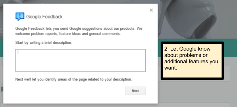Focus the brief description text box
This screenshot has height=107, width=237.
point(80,60)
